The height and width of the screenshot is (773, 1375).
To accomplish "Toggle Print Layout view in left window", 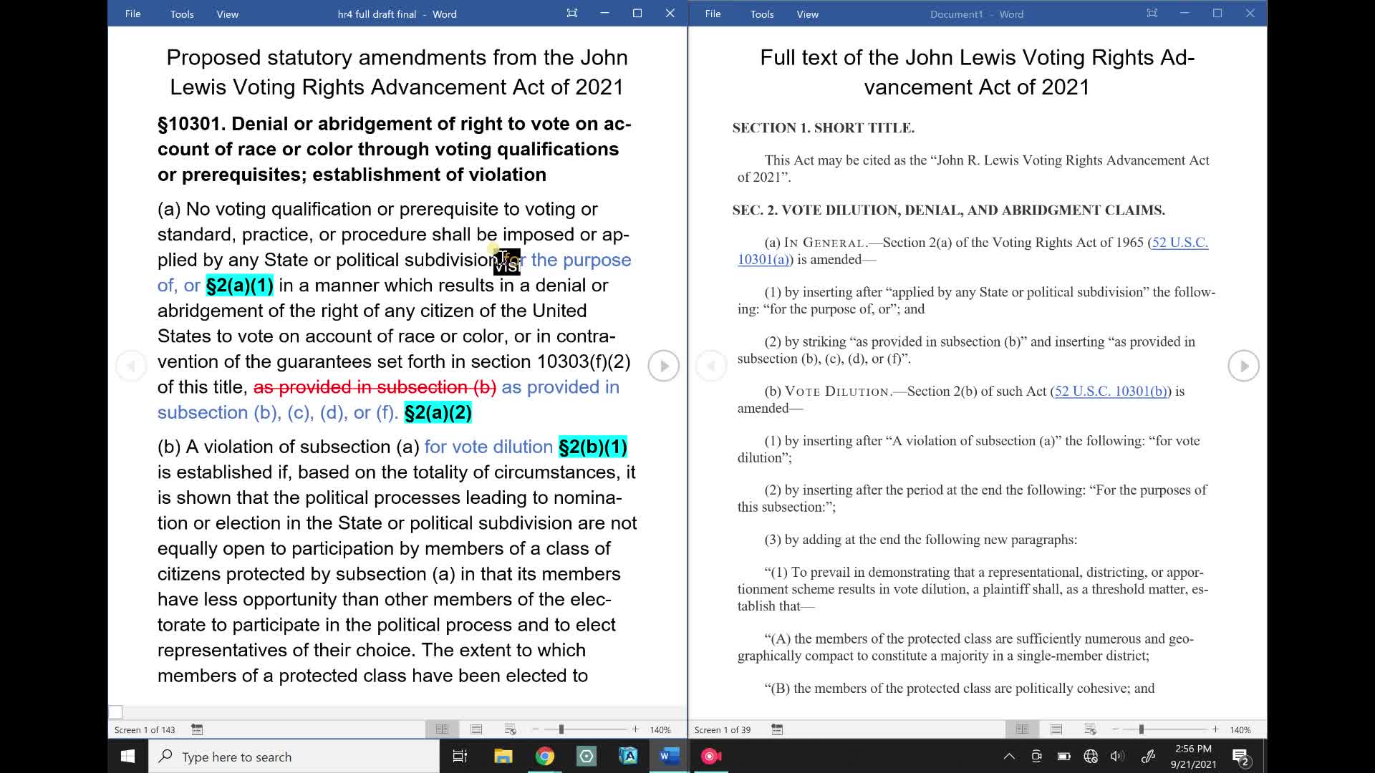I will (x=476, y=729).
